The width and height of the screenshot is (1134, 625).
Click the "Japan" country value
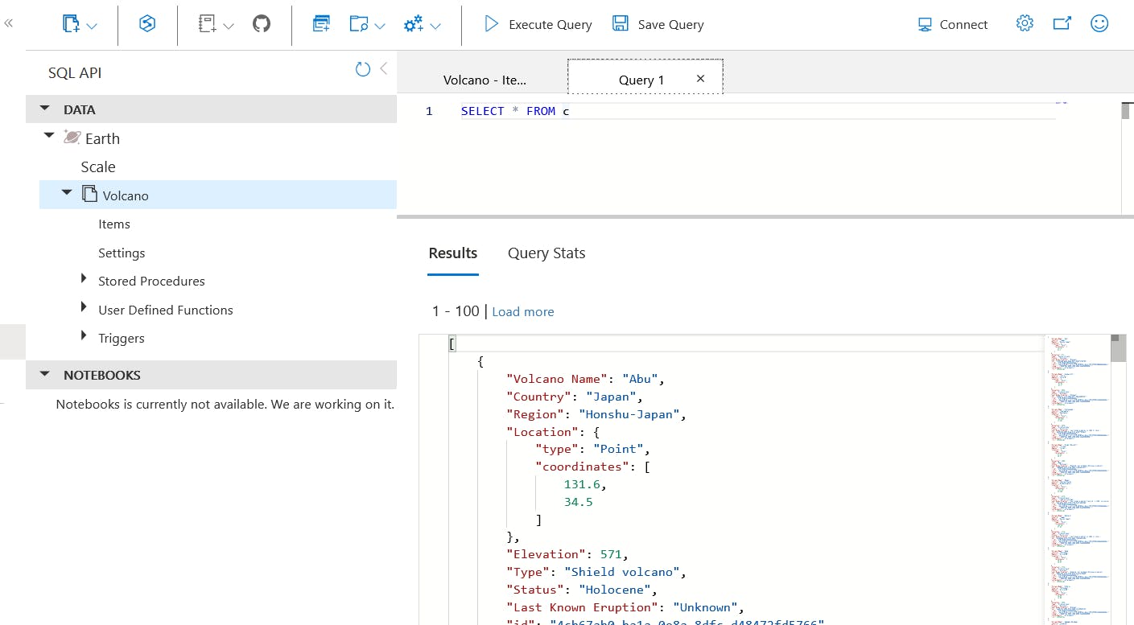pos(612,397)
